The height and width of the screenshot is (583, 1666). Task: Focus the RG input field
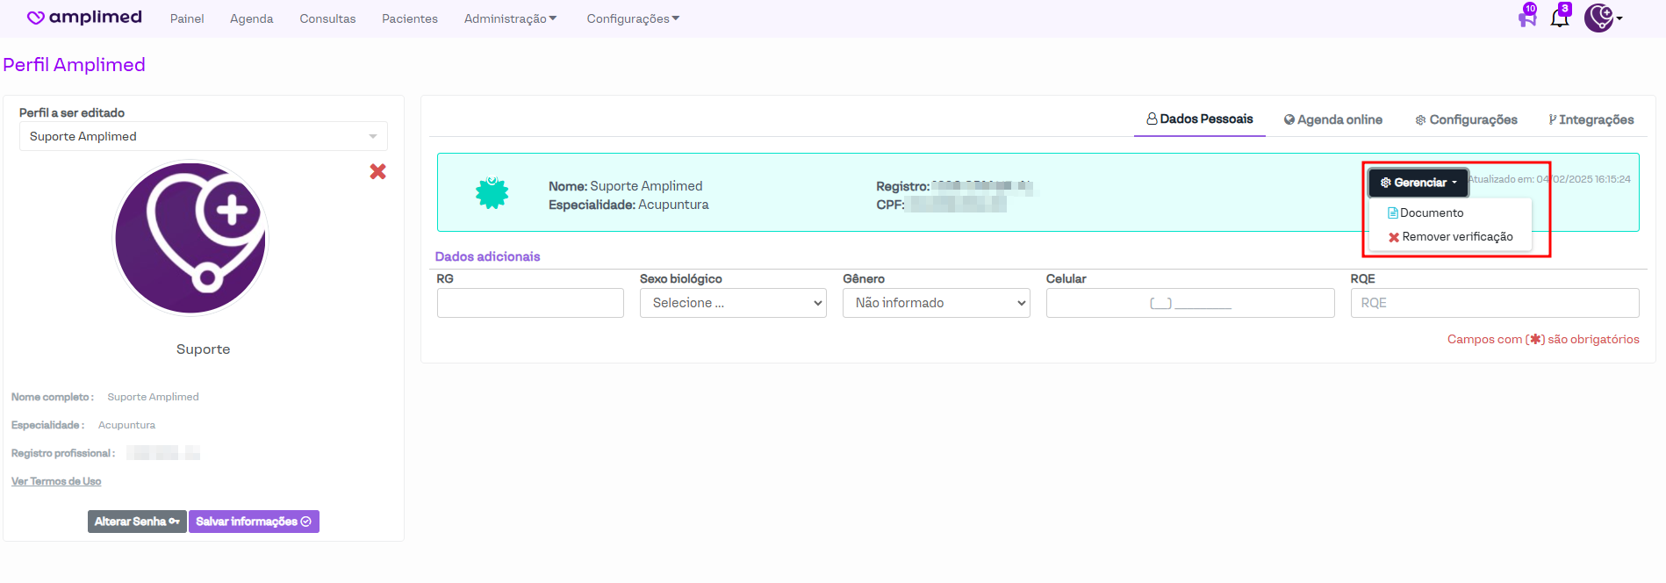coord(530,303)
